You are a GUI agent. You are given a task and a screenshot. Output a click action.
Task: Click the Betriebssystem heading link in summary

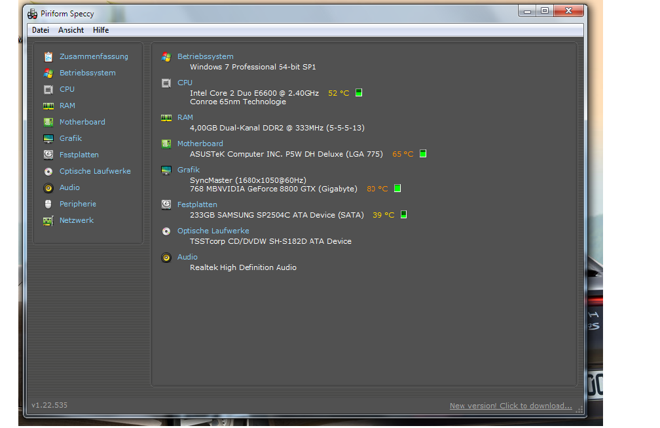tap(206, 56)
